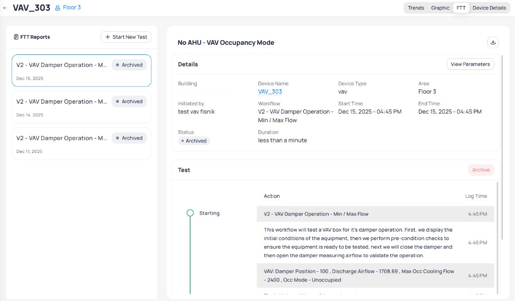Open the VAV_303 device name link

coord(270,92)
